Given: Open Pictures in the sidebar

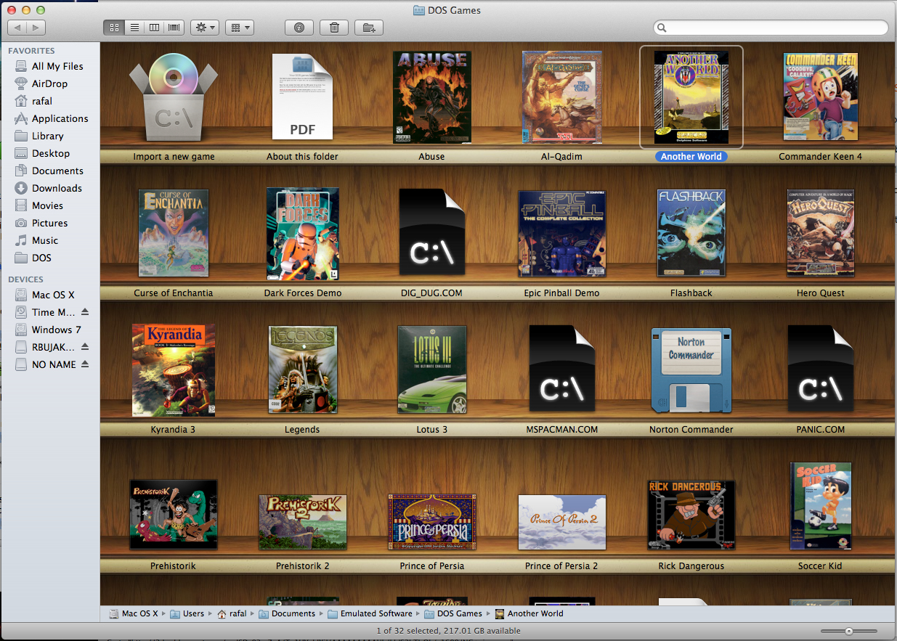Looking at the screenshot, I should click(x=49, y=223).
